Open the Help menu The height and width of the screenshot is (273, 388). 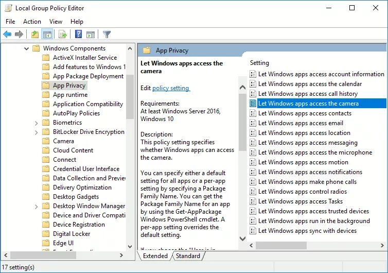(77, 22)
